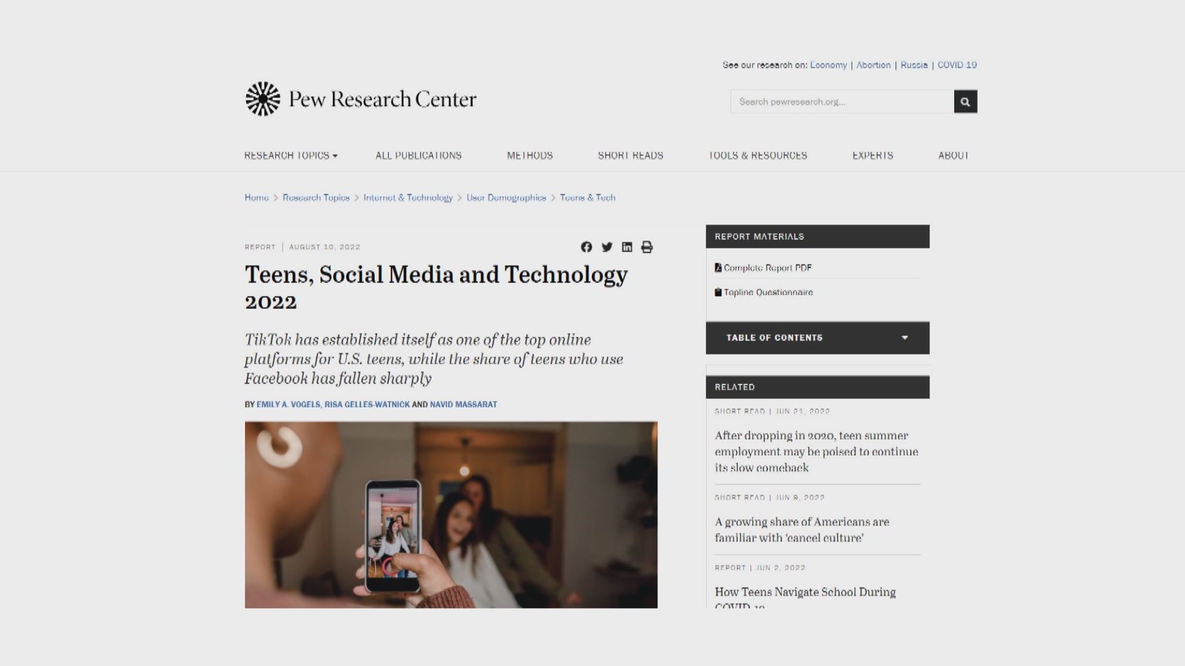The height and width of the screenshot is (666, 1185).
Task: Open the Methods menu item
Action: pyautogui.click(x=530, y=155)
